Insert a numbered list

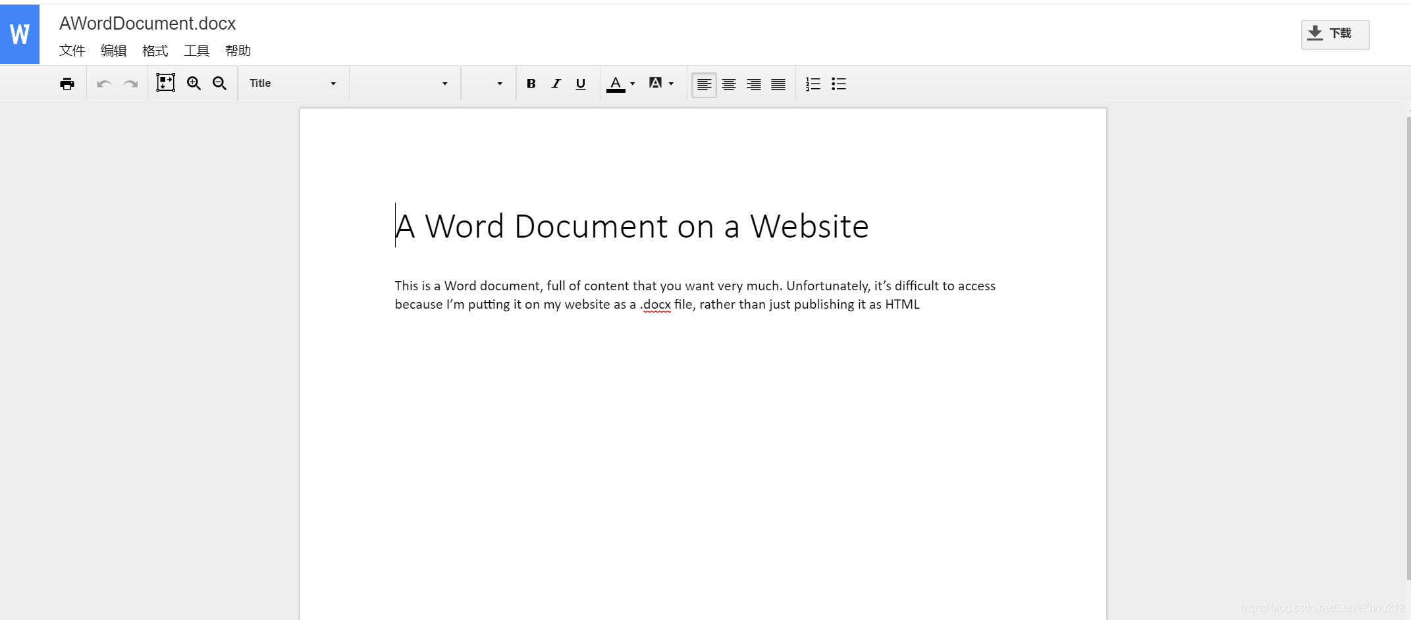(x=813, y=84)
